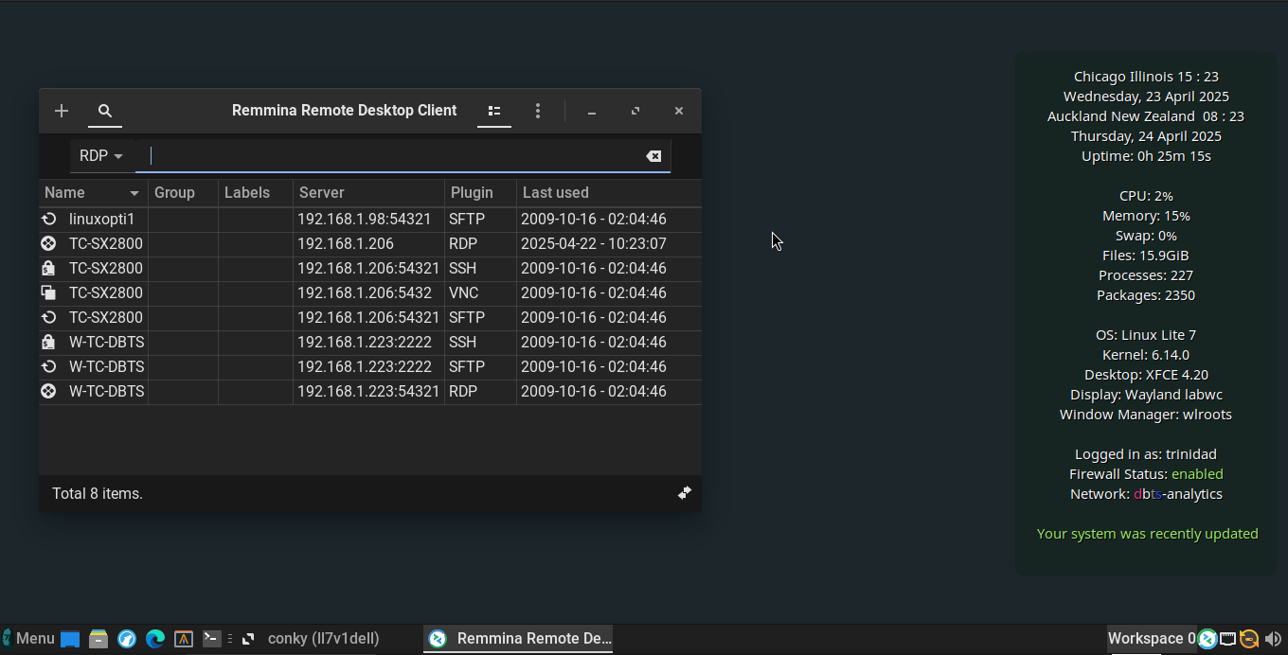
Task: Switch to Remmina Remote Desktop taskbar button
Action: (x=519, y=639)
